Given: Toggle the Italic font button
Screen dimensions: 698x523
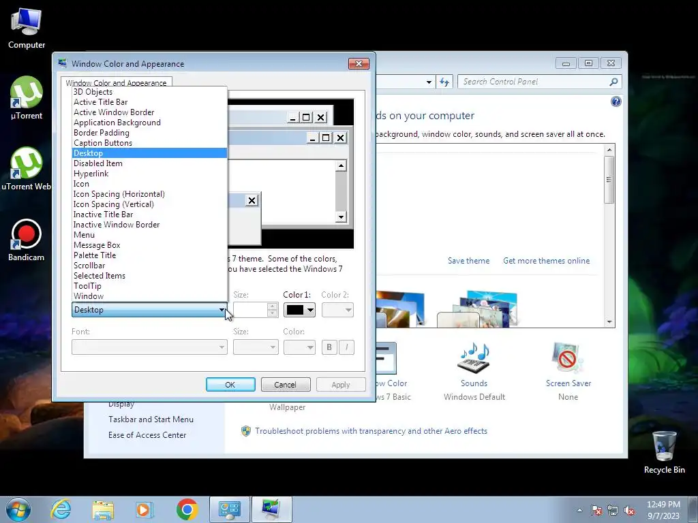Looking at the screenshot, I should point(346,347).
